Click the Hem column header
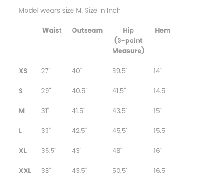 163,30
